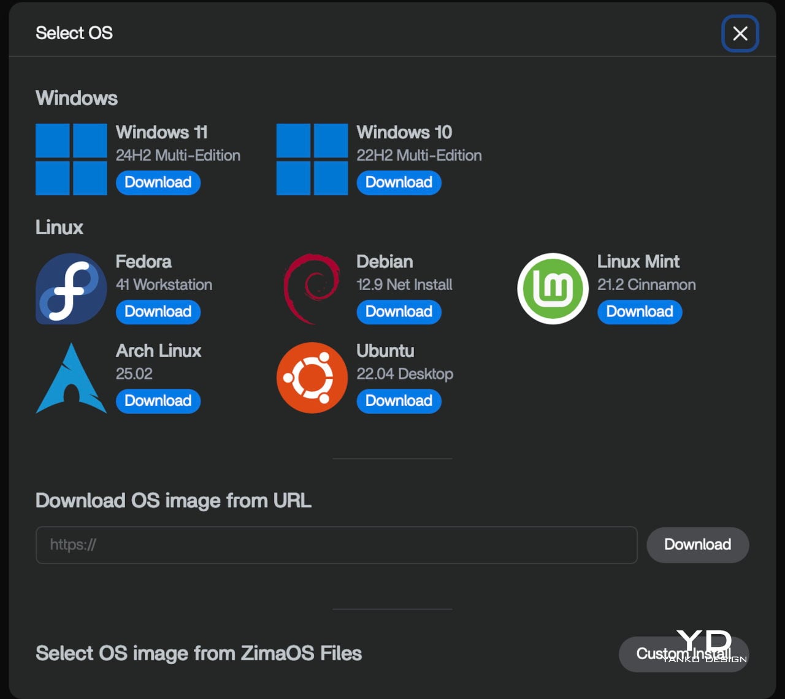
Task: Choose the Linux Mint logo icon
Action: pos(553,289)
